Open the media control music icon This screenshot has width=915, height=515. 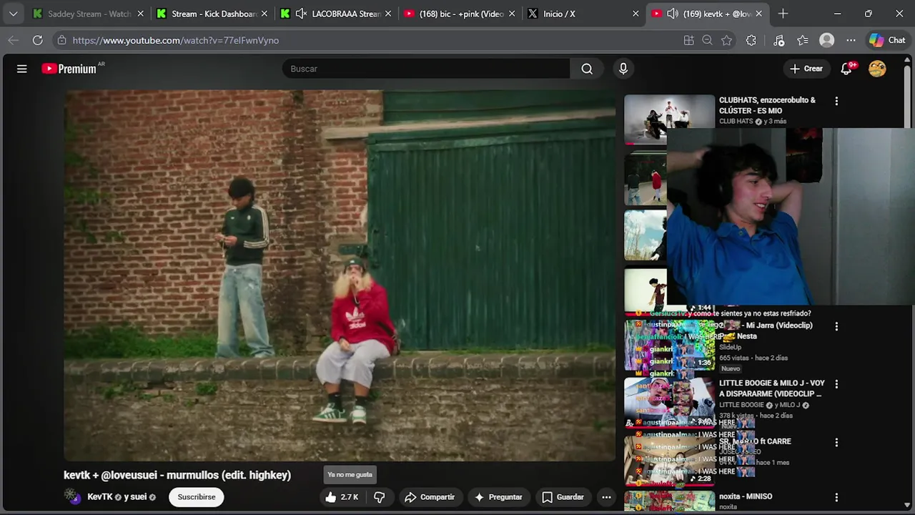779,41
